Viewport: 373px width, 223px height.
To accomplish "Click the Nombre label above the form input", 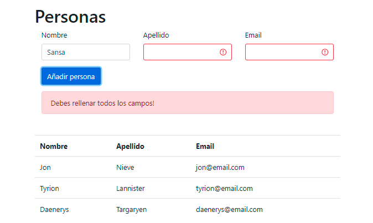I will coord(54,35).
